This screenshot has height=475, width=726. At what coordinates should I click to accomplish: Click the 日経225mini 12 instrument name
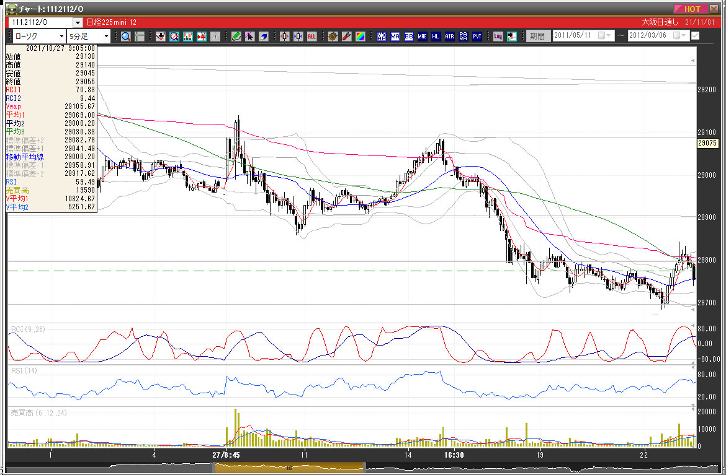112,22
